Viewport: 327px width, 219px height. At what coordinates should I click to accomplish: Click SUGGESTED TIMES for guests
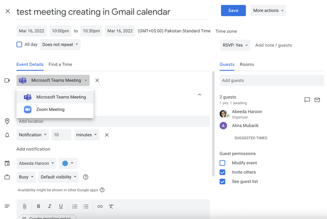click(251, 138)
